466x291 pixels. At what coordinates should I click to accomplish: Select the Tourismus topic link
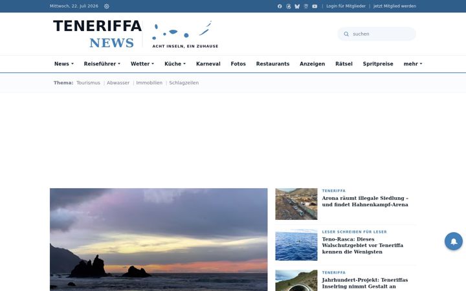coord(88,83)
